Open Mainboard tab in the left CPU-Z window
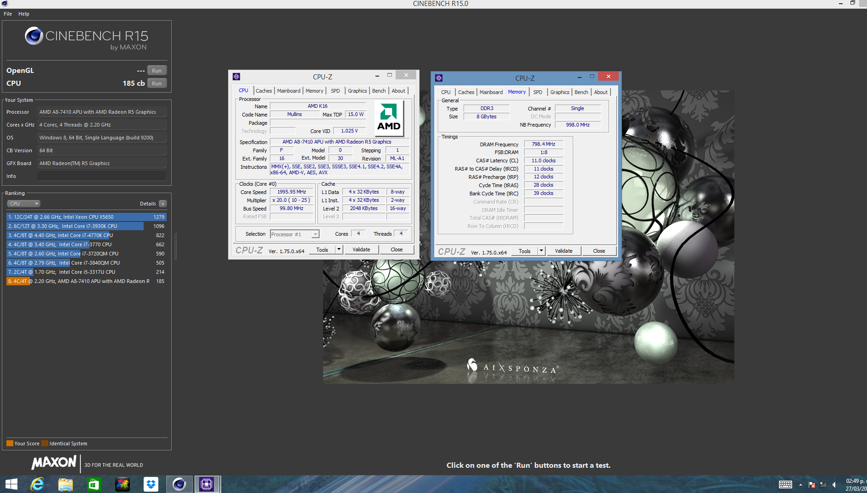The width and height of the screenshot is (867, 493). pos(289,91)
